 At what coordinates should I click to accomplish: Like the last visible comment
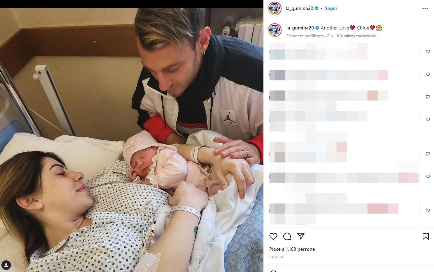tap(427, 211)
